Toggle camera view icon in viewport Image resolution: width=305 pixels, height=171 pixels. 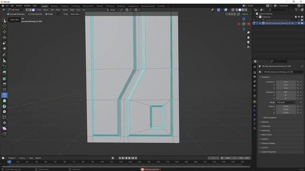(x=248, y=42)
